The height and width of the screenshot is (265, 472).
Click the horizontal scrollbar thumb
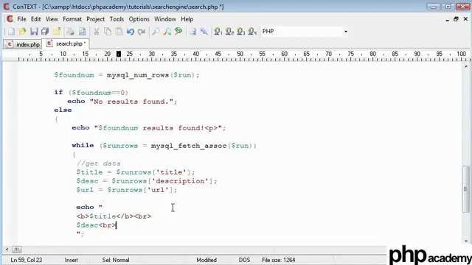[x=16, y=250]
